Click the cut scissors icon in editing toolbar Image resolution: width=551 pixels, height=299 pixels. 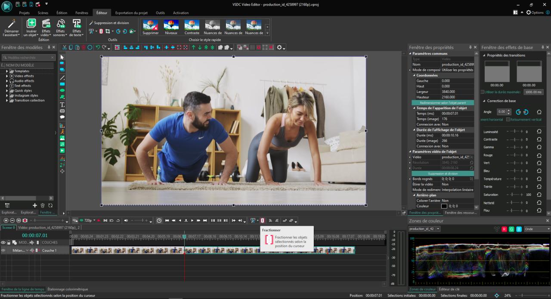click(65, 47)
